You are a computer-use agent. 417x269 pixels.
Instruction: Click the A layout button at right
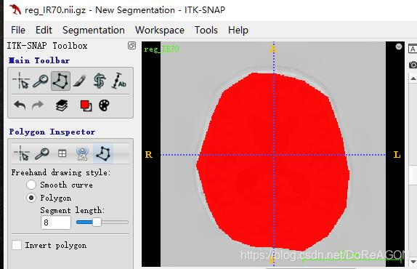(x=413, y=49)
